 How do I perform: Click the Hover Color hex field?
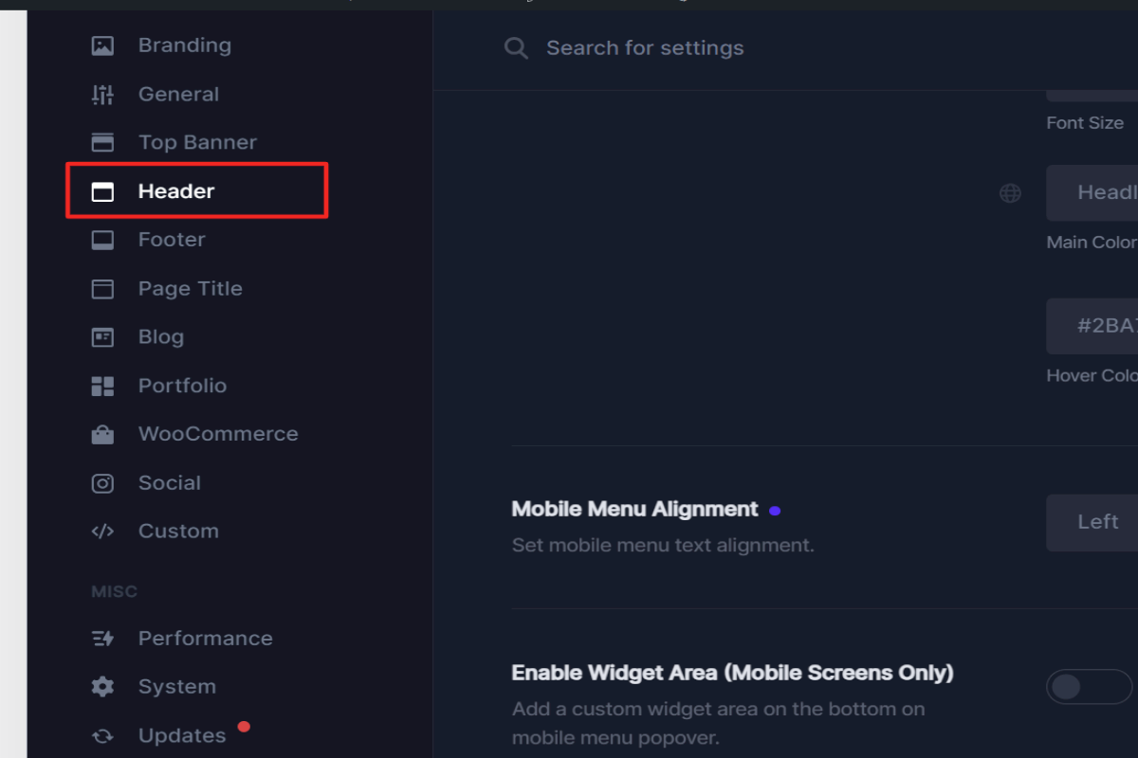(1092, 326)
